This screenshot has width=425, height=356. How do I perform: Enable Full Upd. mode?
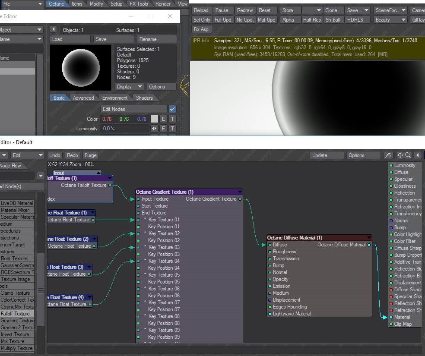(x=223, y=20)
